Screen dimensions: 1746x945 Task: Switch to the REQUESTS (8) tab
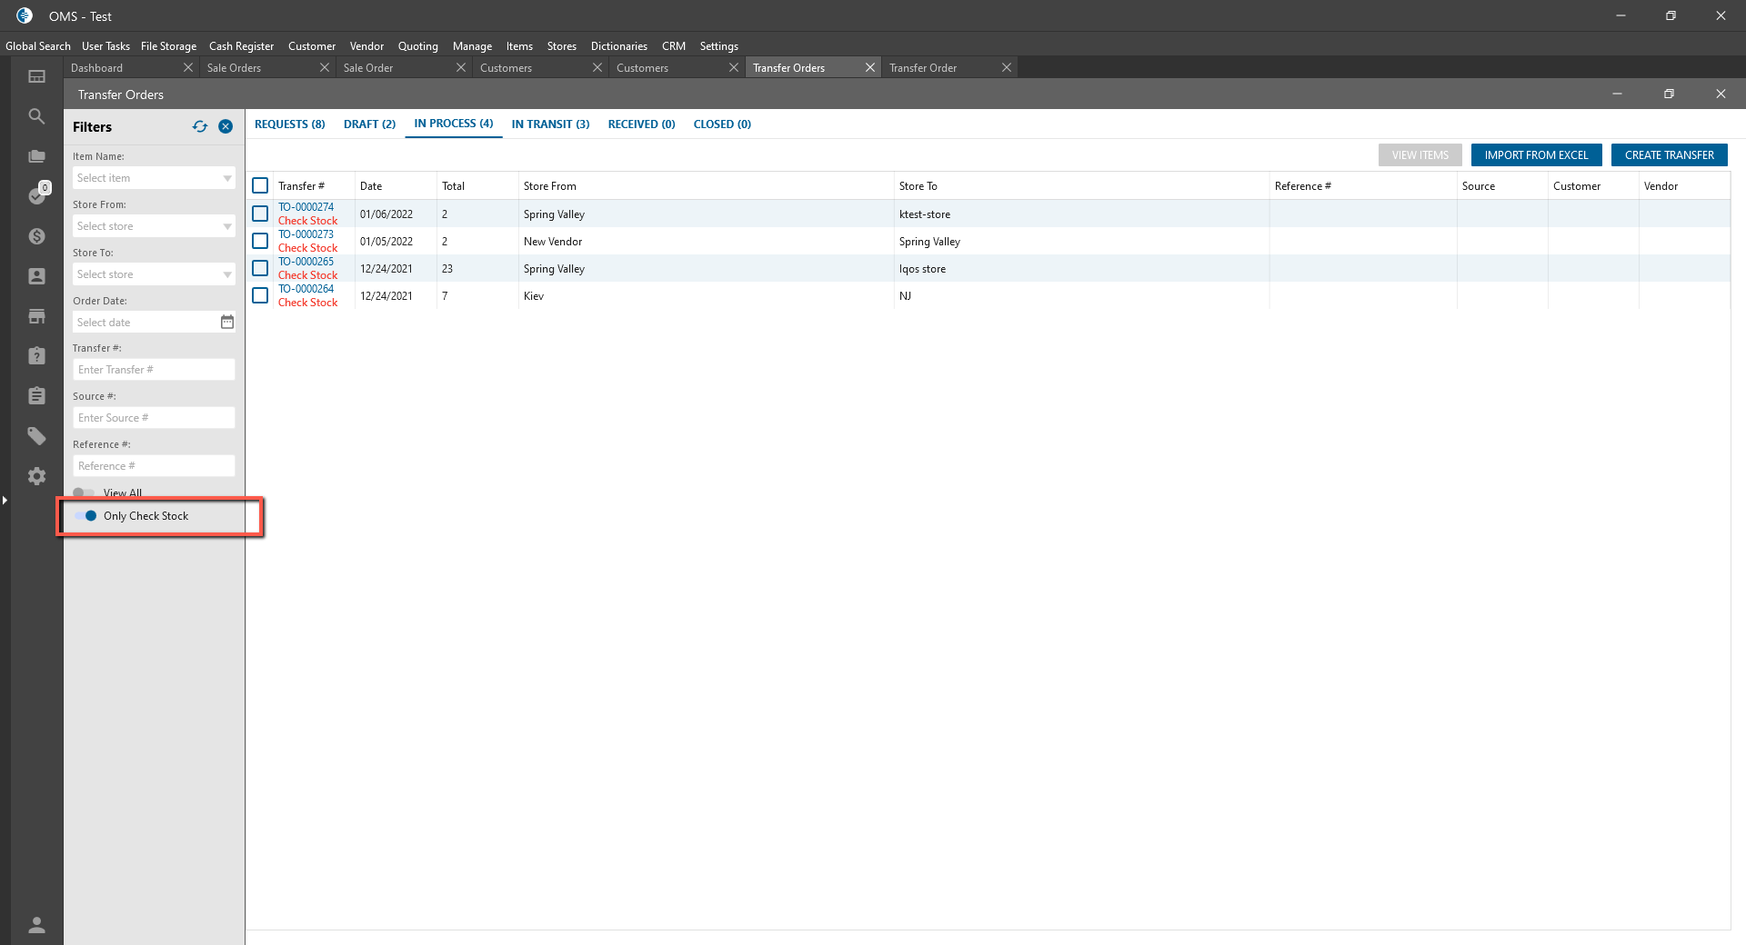click(x=290, y=124)
